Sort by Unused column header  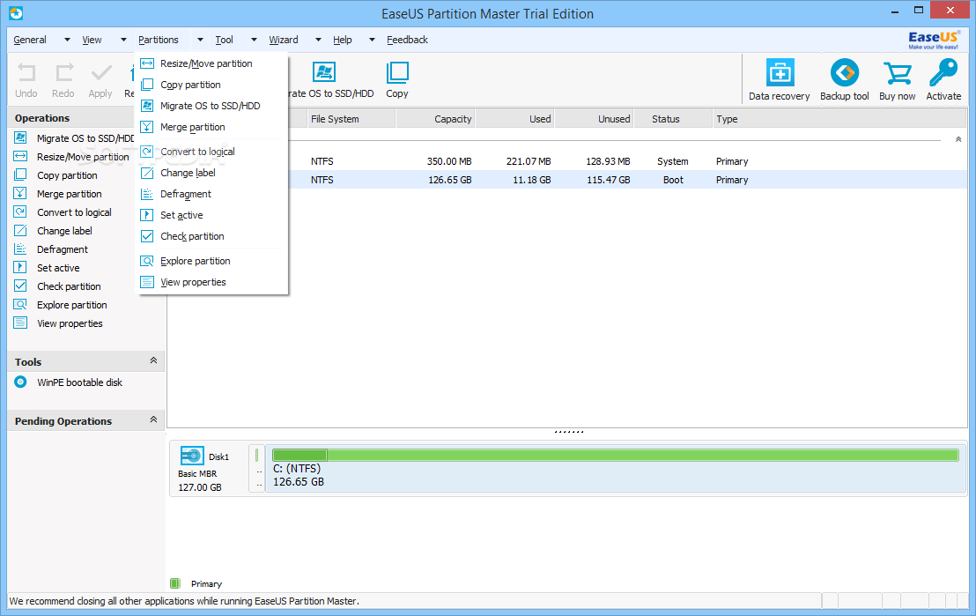594,119
